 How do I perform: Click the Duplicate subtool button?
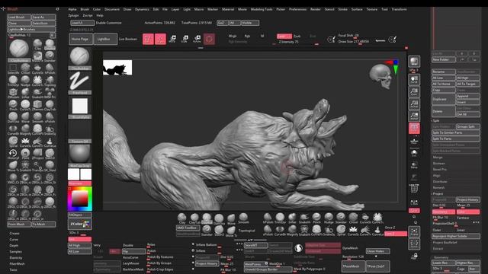tap(444, 99)
